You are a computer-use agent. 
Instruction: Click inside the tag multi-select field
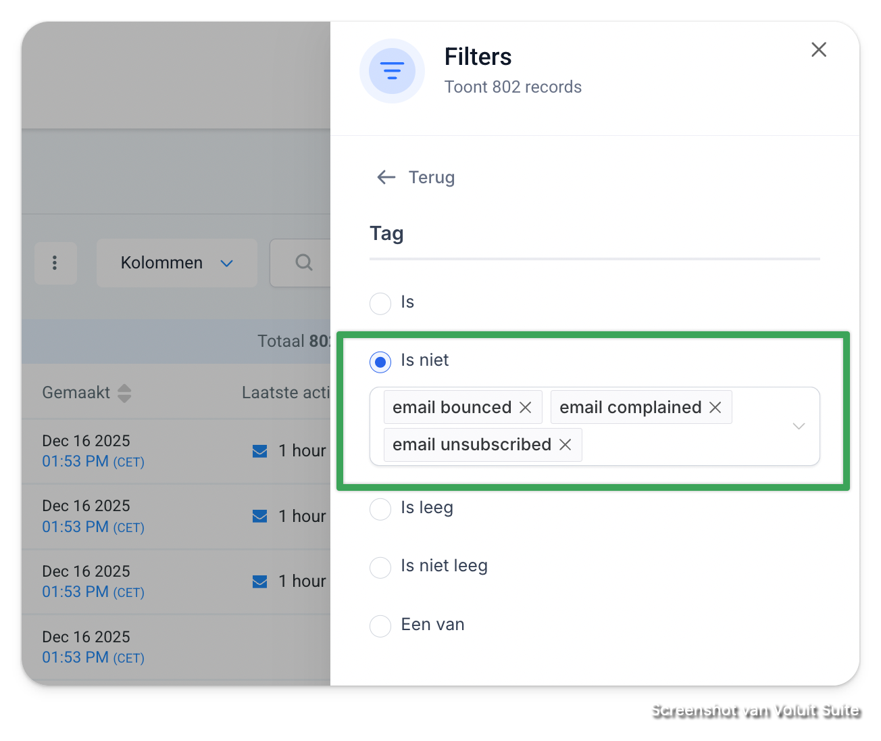pyautogui.click(x=595, y=426)
